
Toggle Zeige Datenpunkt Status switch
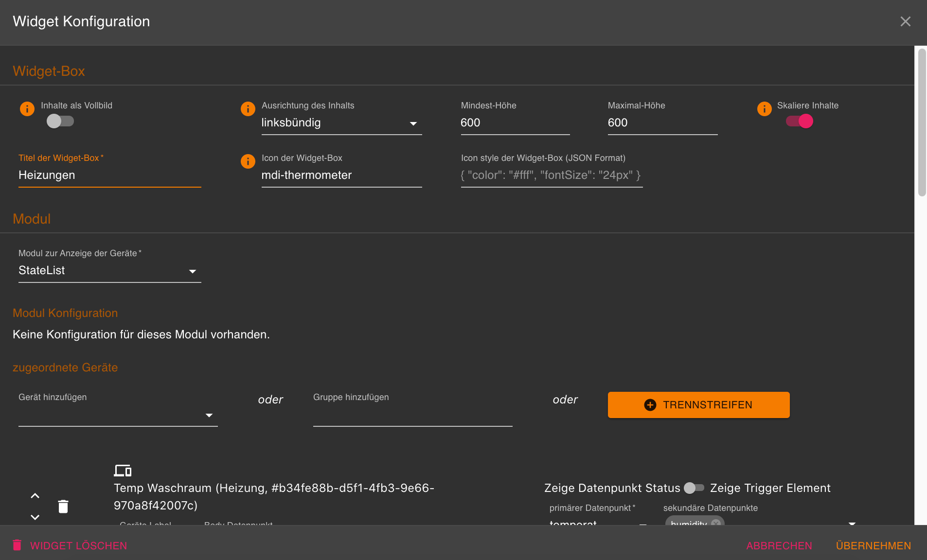click(694, 488)
